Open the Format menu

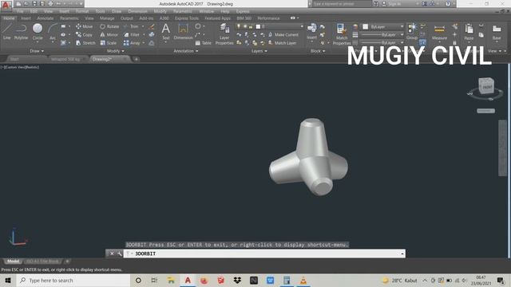pyautogui.click(x=82, y=11)
